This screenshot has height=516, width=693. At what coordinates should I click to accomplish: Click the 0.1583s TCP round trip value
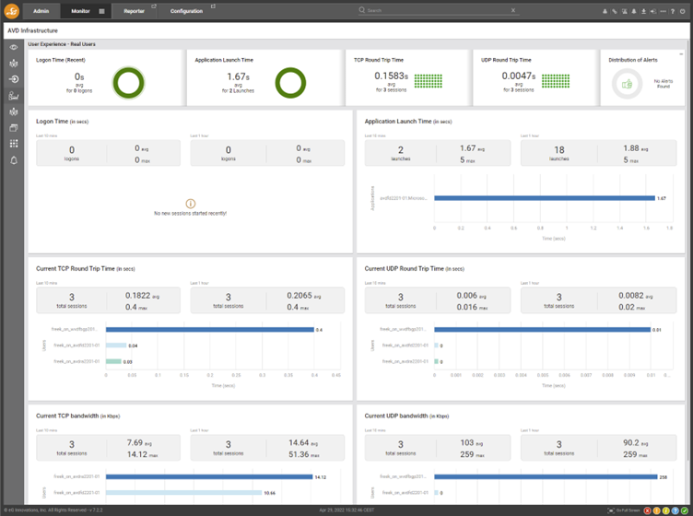(x=391, y=76)
